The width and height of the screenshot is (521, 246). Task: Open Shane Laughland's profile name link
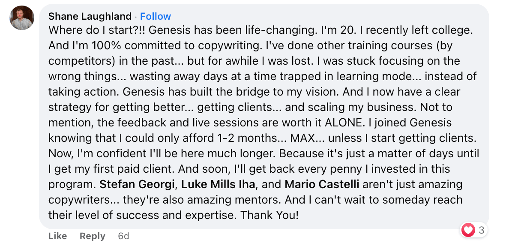point(90,16)
